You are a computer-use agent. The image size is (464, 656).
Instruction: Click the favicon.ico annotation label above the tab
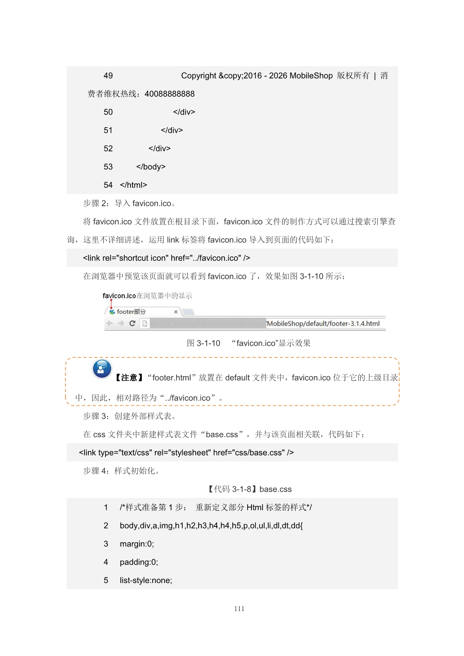tap(147, 296)
